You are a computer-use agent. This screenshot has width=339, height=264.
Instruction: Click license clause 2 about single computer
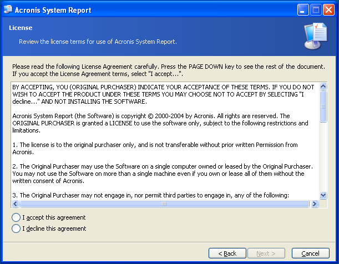pos(163,174)
